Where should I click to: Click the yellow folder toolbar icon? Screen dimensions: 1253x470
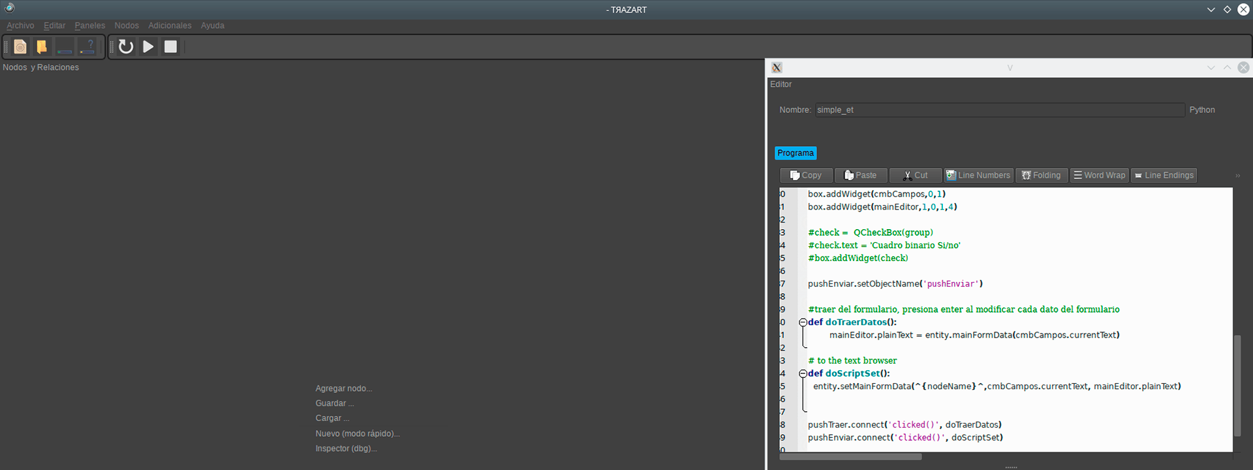42,47
